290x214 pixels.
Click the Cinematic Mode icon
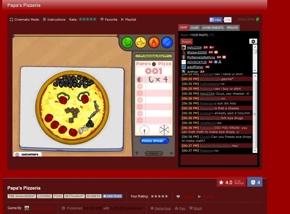point(11,20)
